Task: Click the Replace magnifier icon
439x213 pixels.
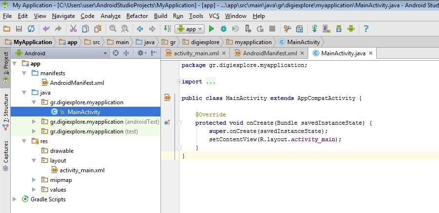Action: 124,29
